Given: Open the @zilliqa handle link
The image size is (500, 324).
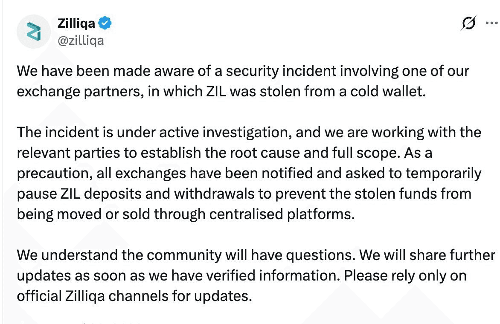Looking at the screenshot, I should 81,41.
